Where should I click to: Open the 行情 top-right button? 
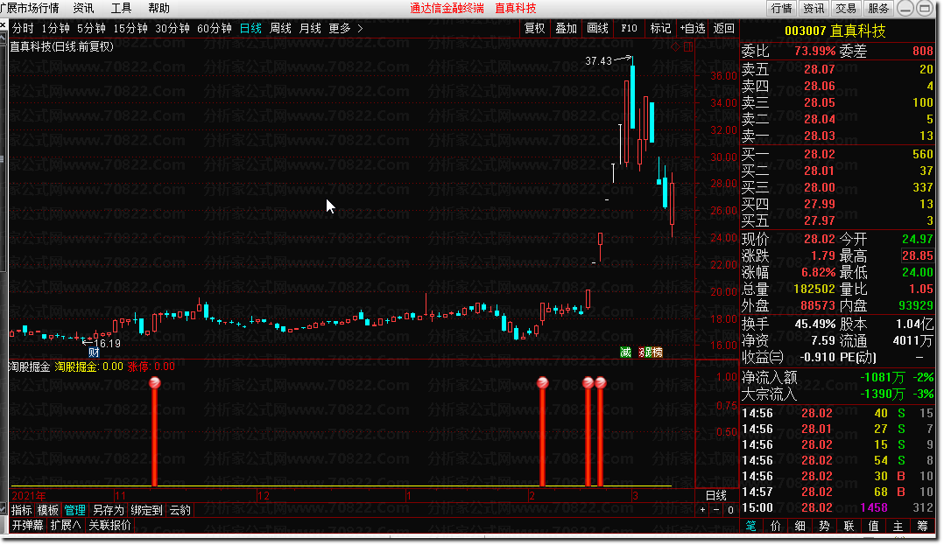coord(781,9)
